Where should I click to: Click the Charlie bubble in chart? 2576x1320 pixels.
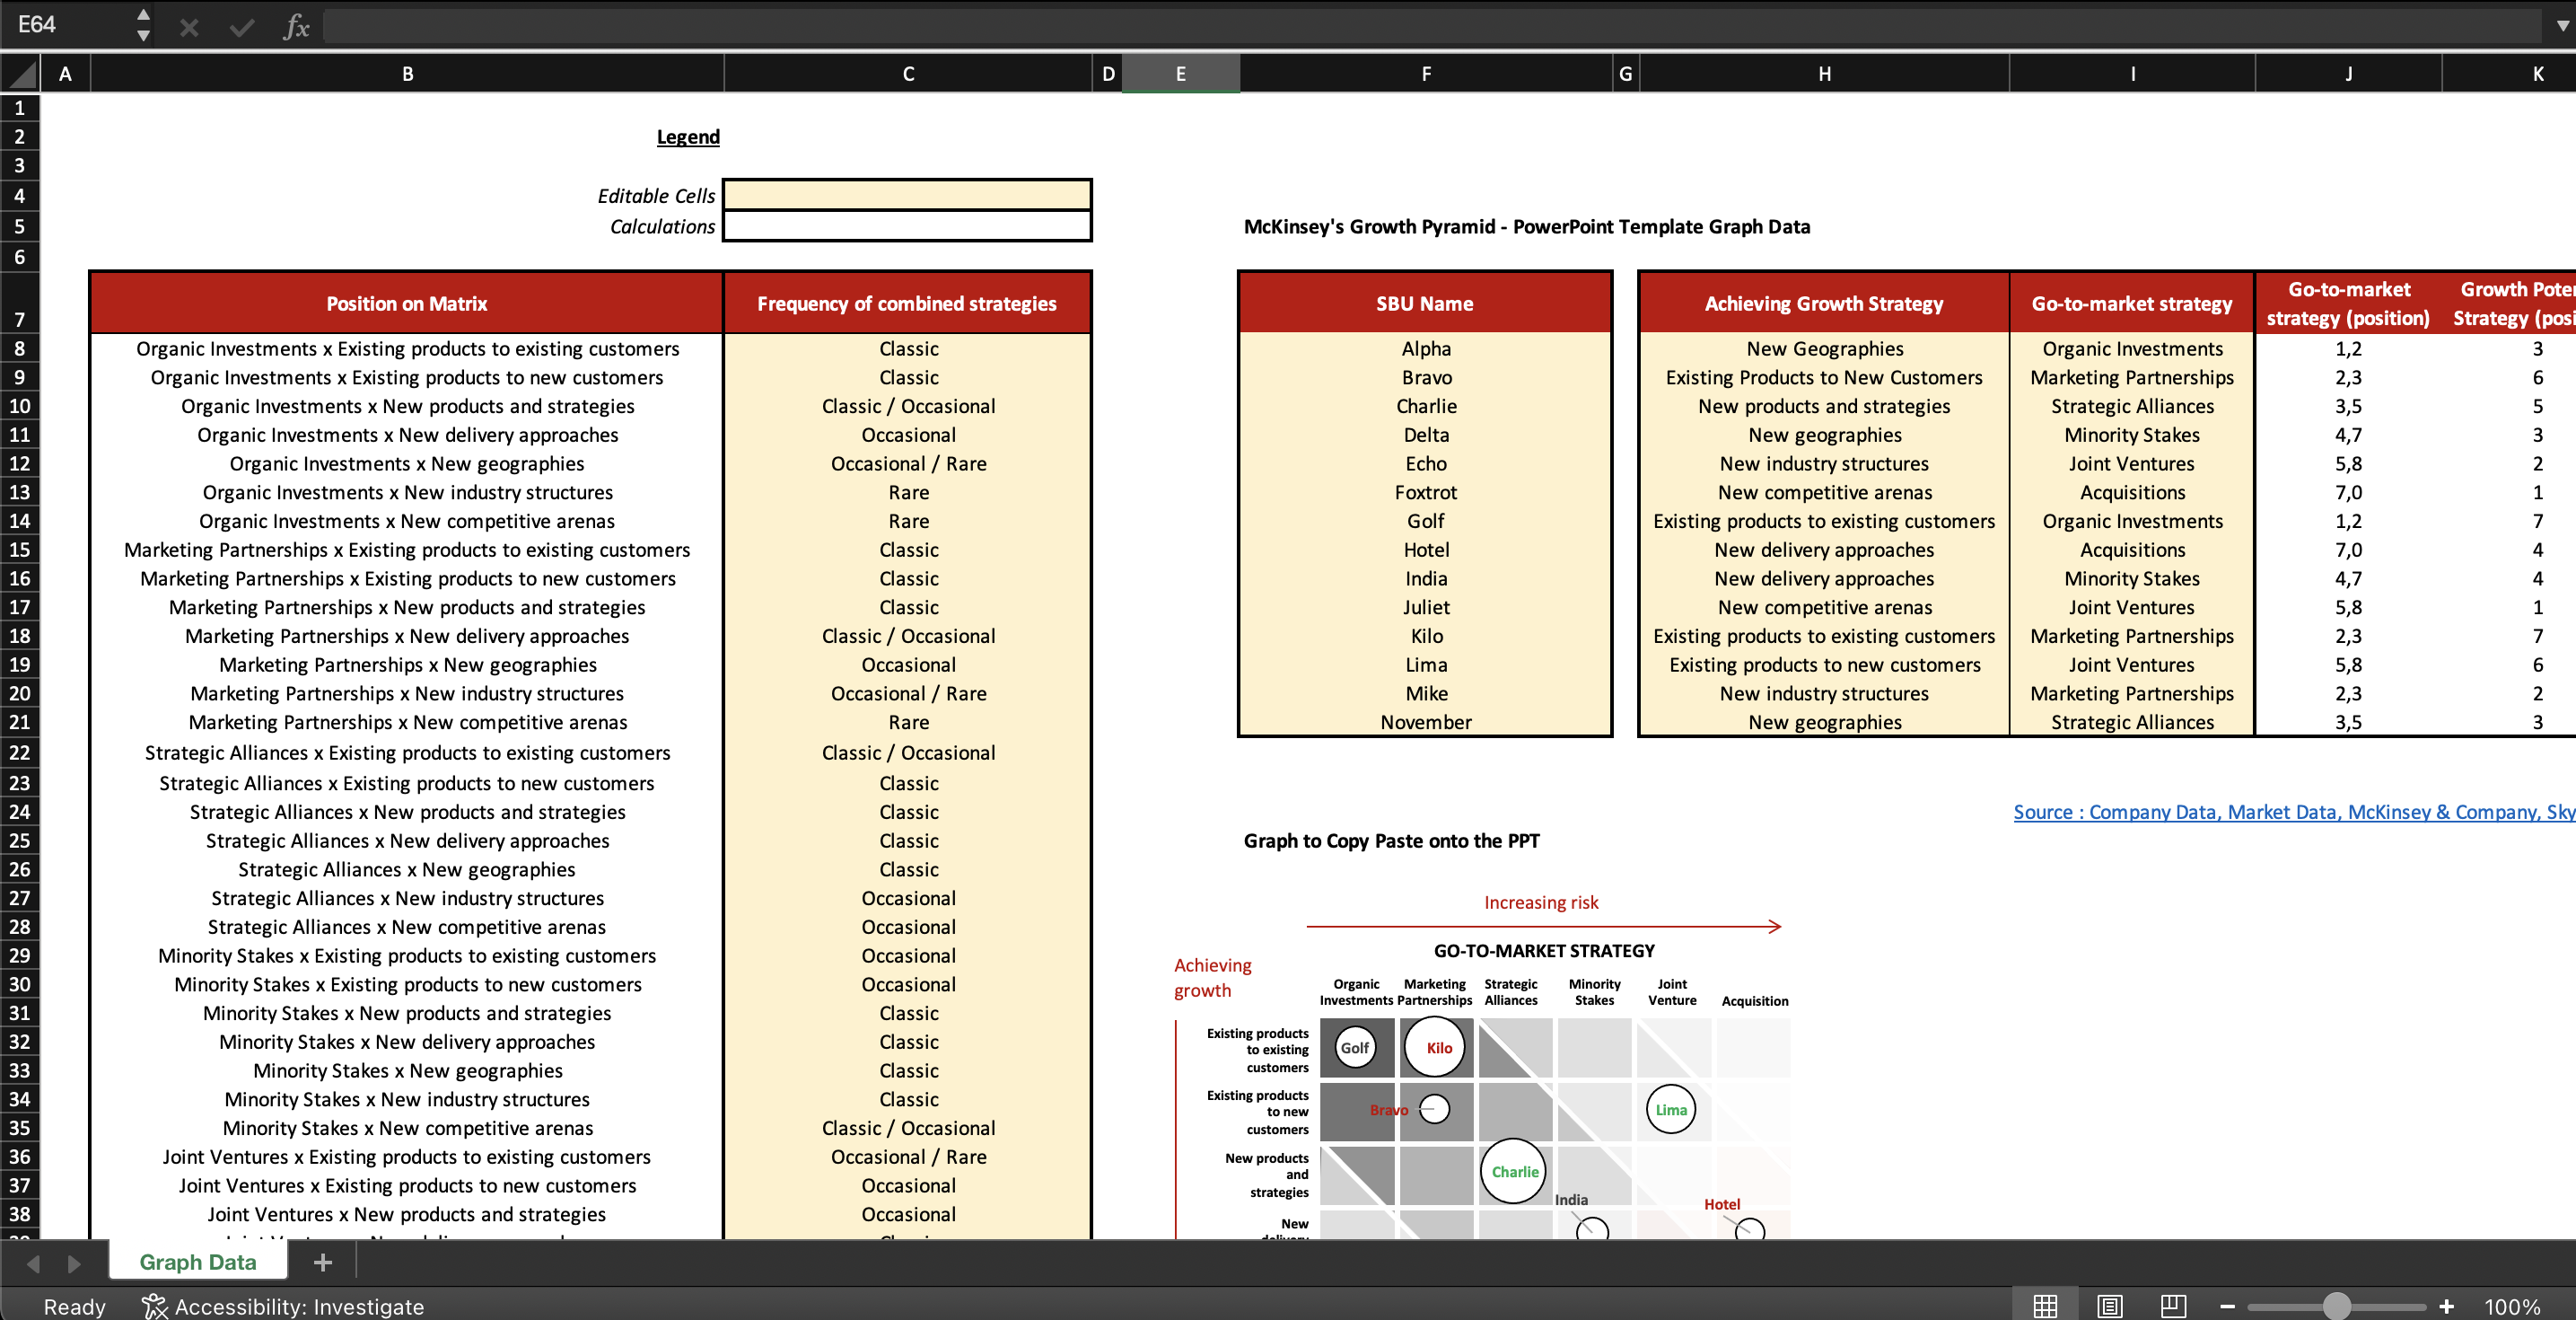(x=1514, y=1171)
